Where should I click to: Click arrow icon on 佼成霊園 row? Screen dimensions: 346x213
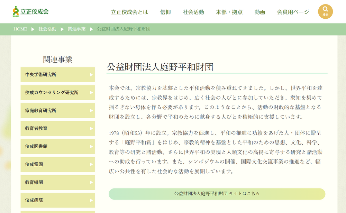coord(91,165)
